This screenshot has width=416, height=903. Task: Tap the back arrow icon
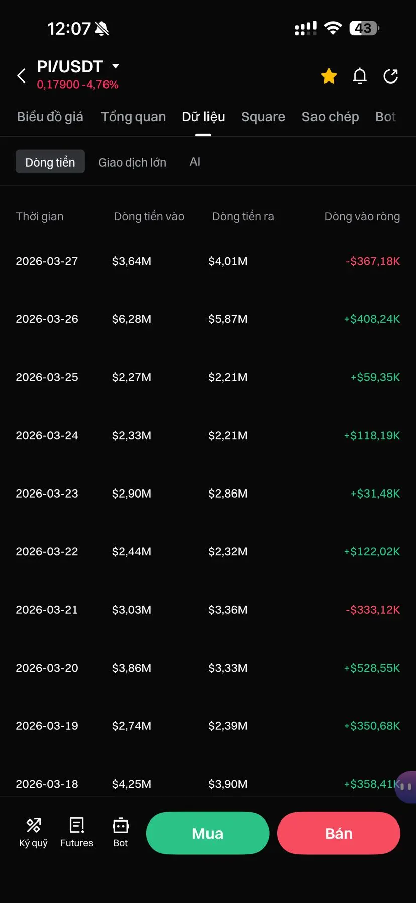pos(21,76)
